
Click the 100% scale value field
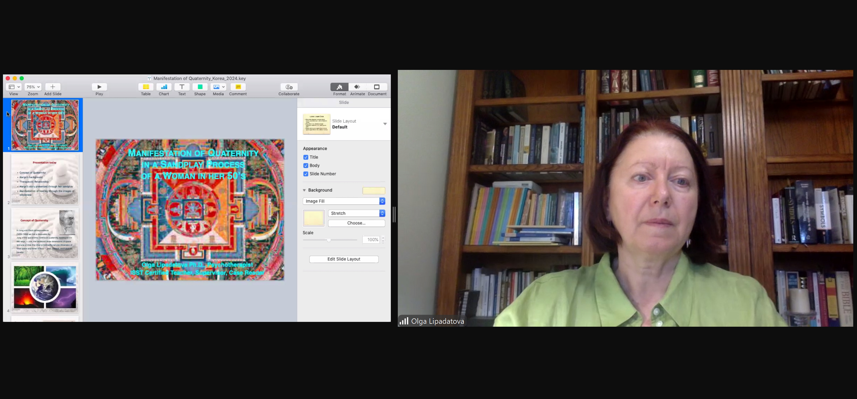(x=371, y=239)
